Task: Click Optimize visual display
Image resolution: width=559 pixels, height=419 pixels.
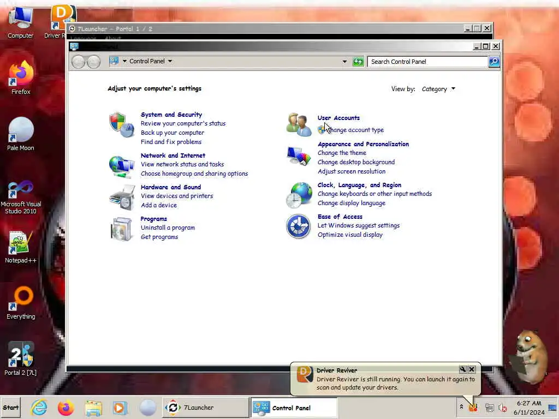Action: click(x=350, y=235)
